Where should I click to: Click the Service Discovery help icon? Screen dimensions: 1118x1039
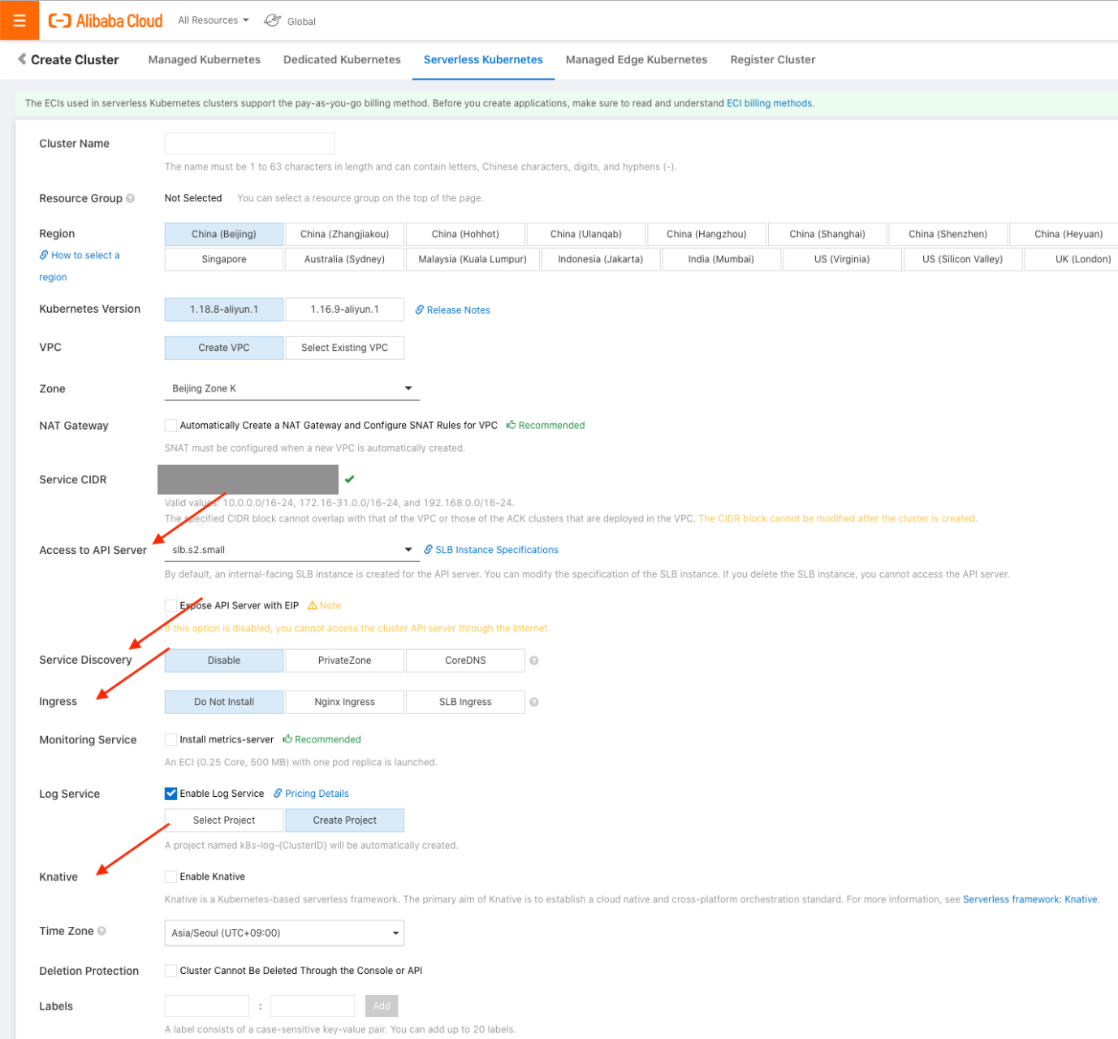[534, 660]
